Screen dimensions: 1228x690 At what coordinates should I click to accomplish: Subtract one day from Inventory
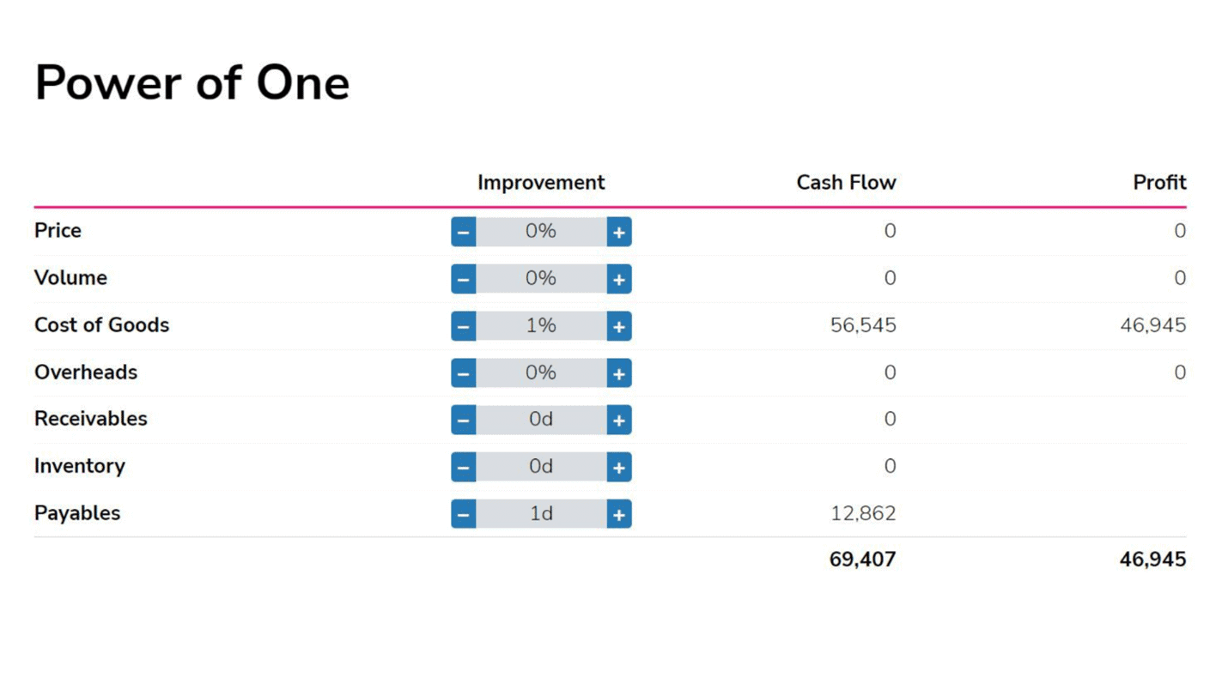pos(464,467)
